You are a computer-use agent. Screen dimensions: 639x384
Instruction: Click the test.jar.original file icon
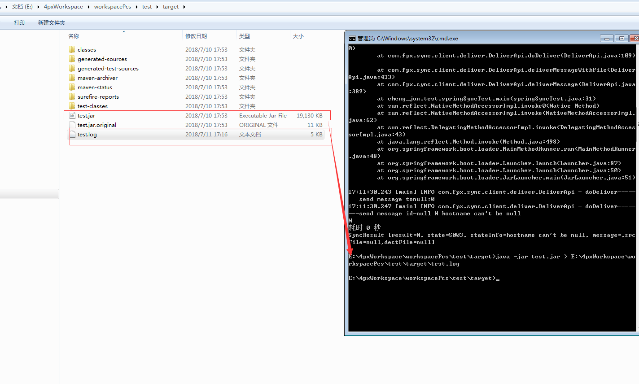72,125
